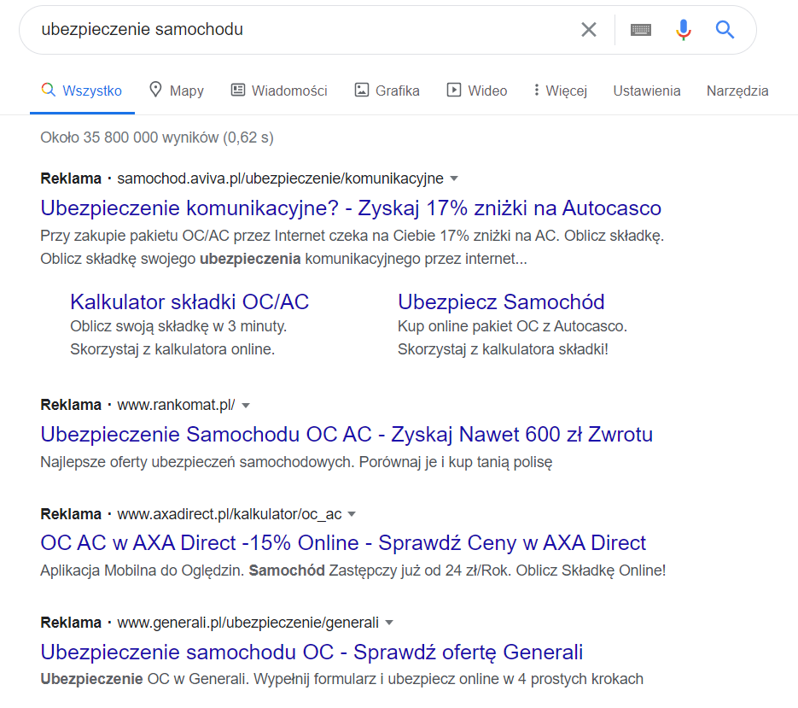Clear the search query with the X icon
This screenshot has width=798, height=708.
589,30
